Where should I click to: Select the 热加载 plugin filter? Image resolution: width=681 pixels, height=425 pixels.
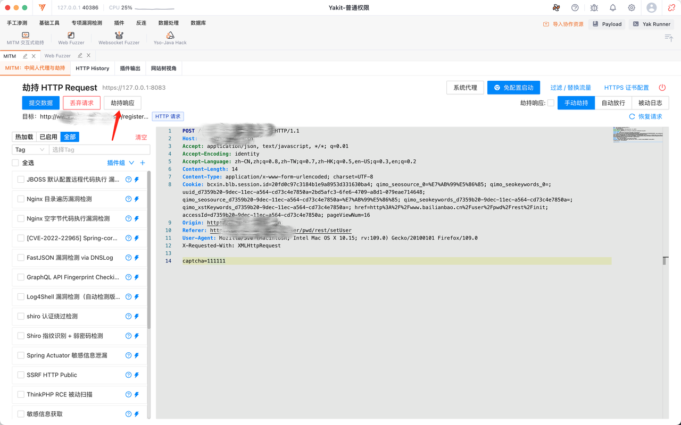pos(24,137)
